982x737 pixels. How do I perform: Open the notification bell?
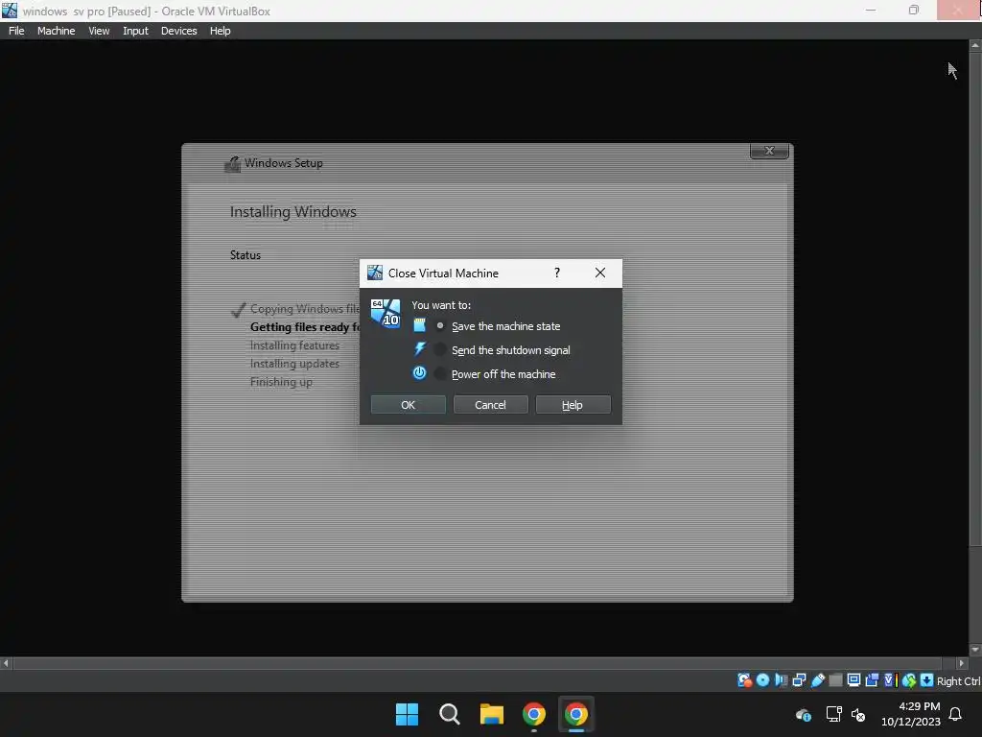[x=955, y=714]
